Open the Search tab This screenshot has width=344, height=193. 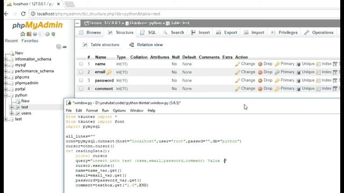(174, 33)
